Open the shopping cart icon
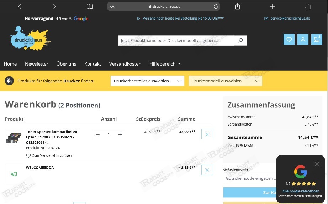This screenshot has width=328, height=204. pos(317,39)
